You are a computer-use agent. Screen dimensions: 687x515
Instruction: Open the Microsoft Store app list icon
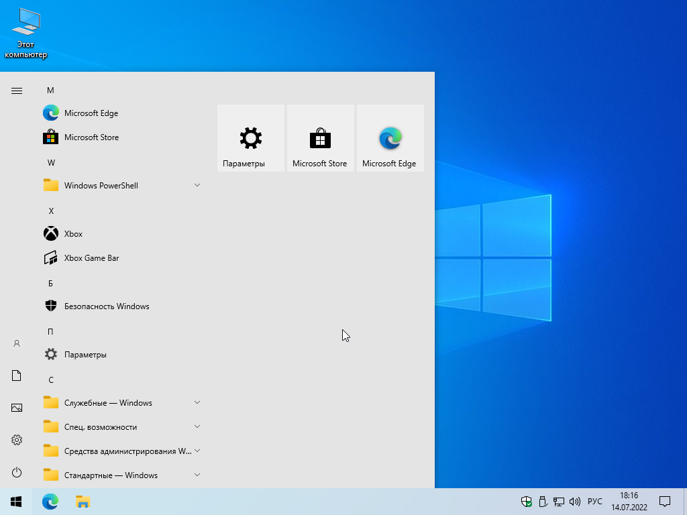coord(51,137)
